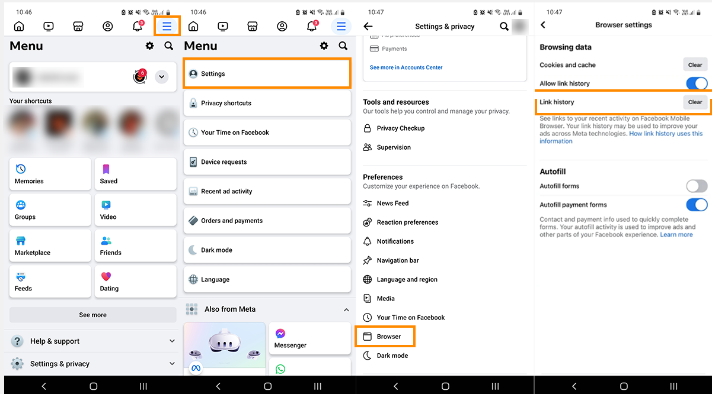This screenshot has height=394, width=712.
Task: Open Saved shortcut card
Action: pyautogui.click(x=136, y=174)
